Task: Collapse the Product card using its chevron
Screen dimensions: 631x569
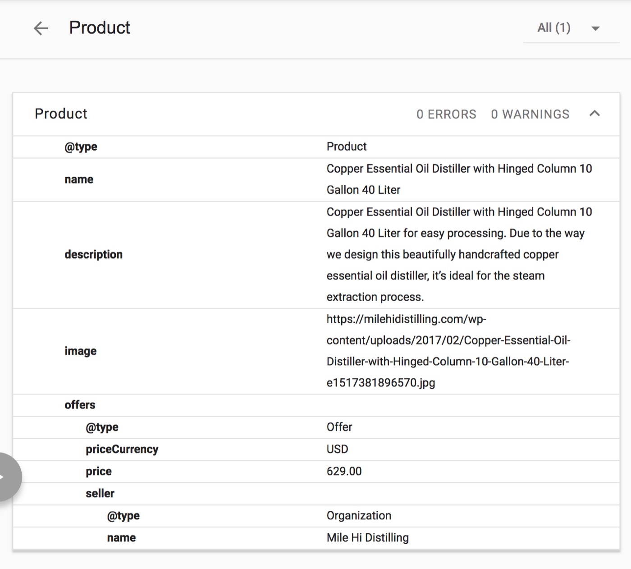Action: (594, 114)
